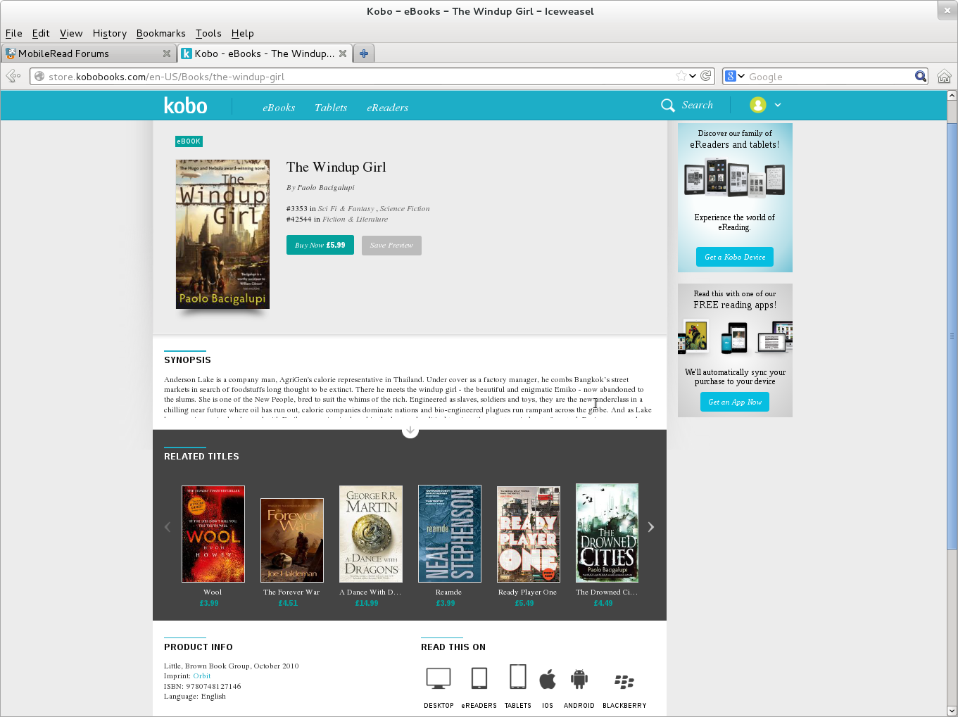Click Buy Now £5.99 button

(320, 245)
